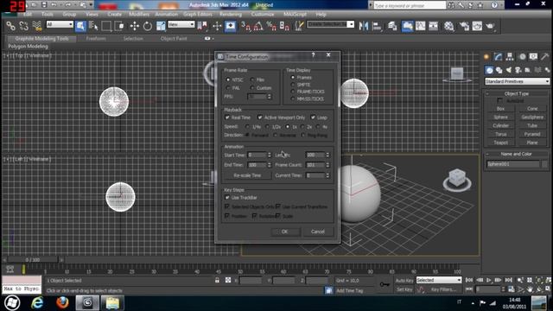Open the Tools menu
The width and height of the screenshot is (553, 311).
(47, 15)
